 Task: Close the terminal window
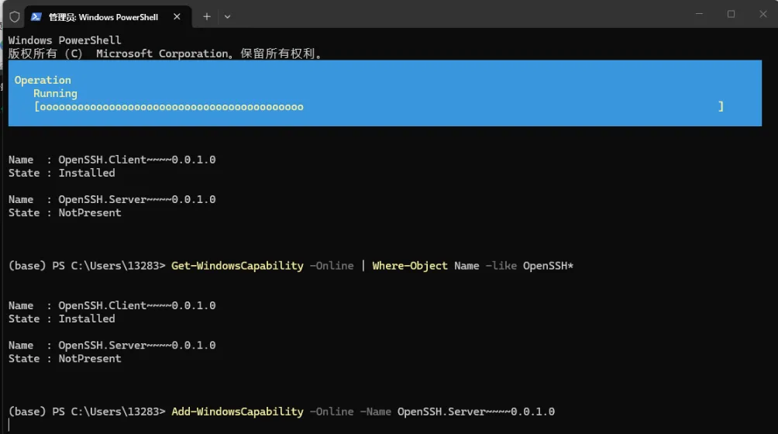click(x=763, y=14)
